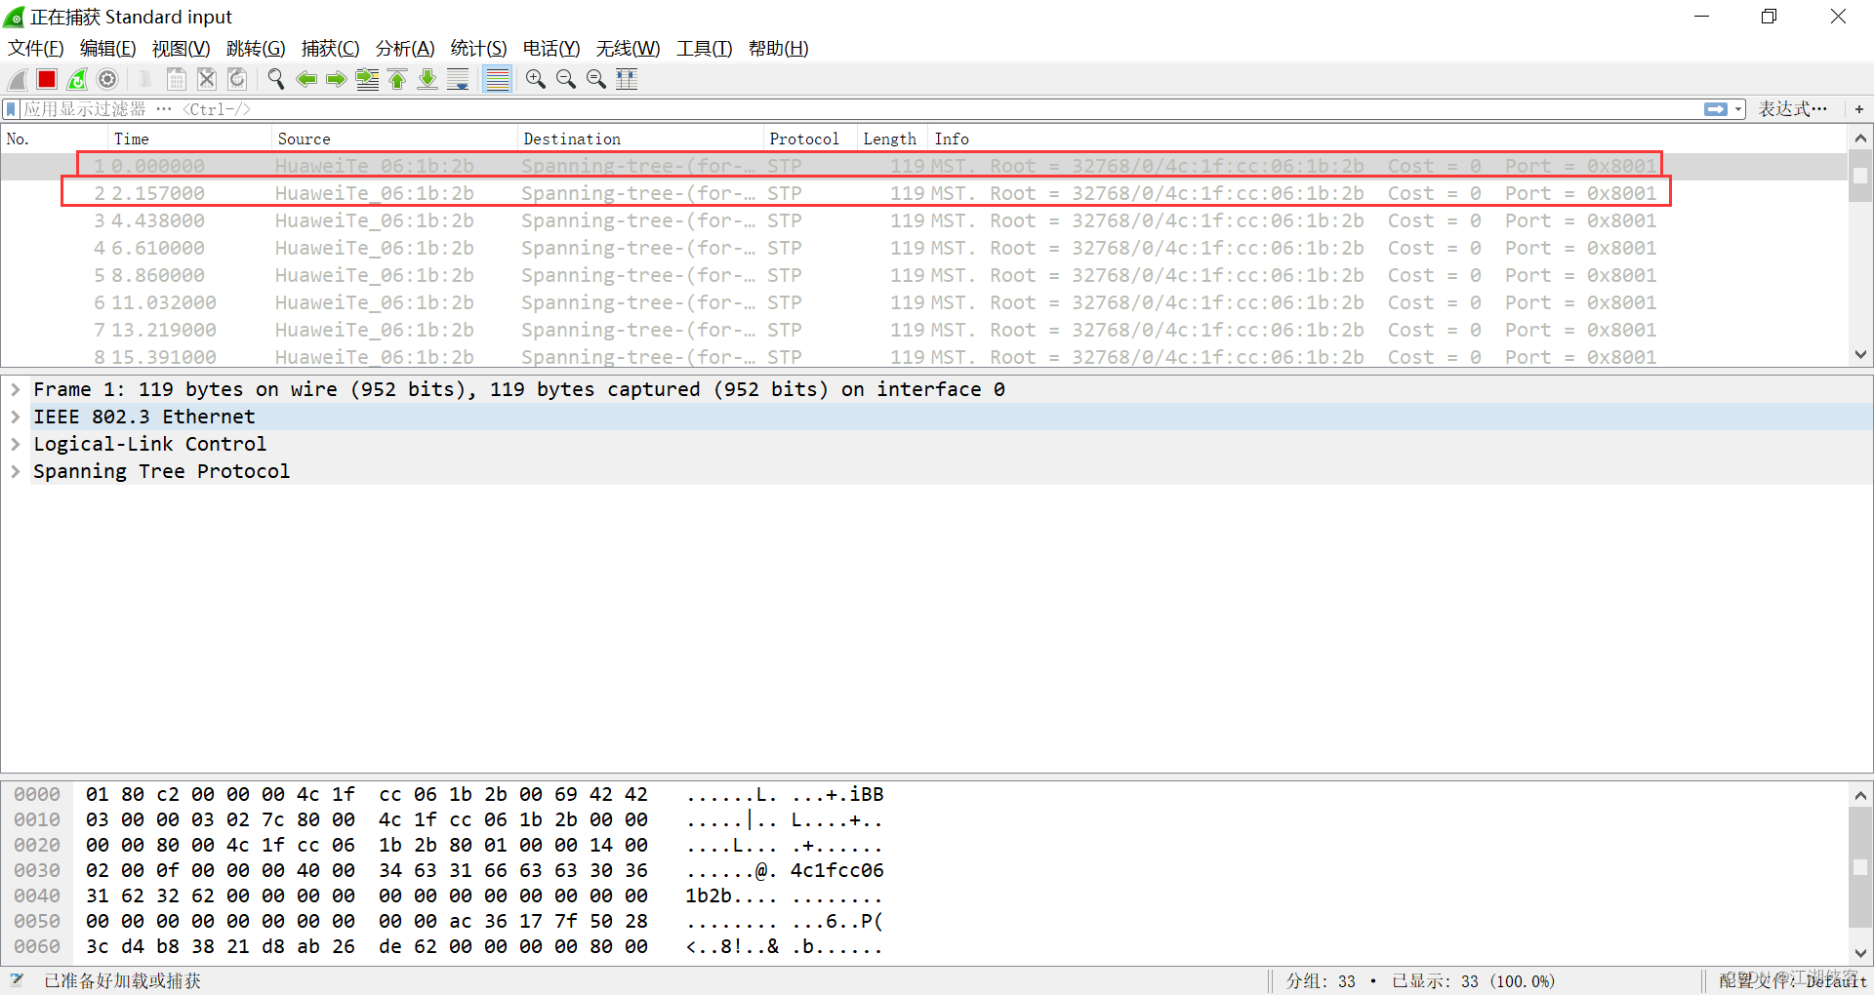The height and width of the screenshot is (995, 1874).
Task: Click the packet list scroll up arrow
Action: (1860, 139)
